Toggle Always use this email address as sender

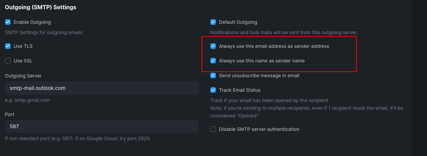[213, 46]
